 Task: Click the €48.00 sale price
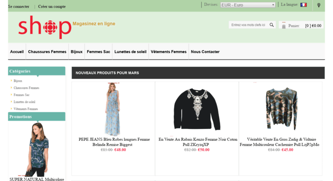pyautogui.click(x=120, y=150)
